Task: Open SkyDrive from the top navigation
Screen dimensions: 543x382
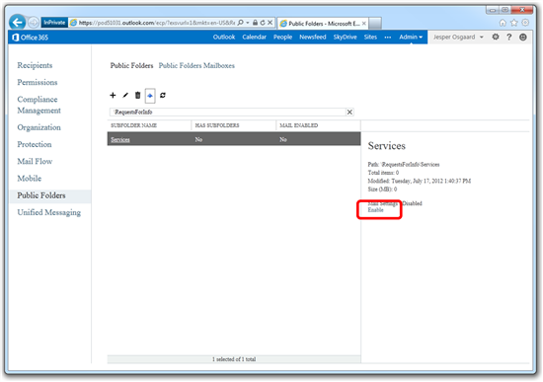Action: click(x=345, y=38)
